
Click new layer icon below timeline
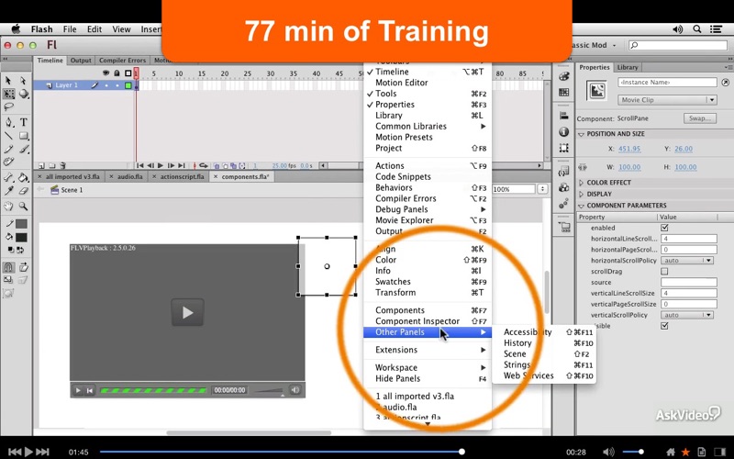[x=41, y=166]
